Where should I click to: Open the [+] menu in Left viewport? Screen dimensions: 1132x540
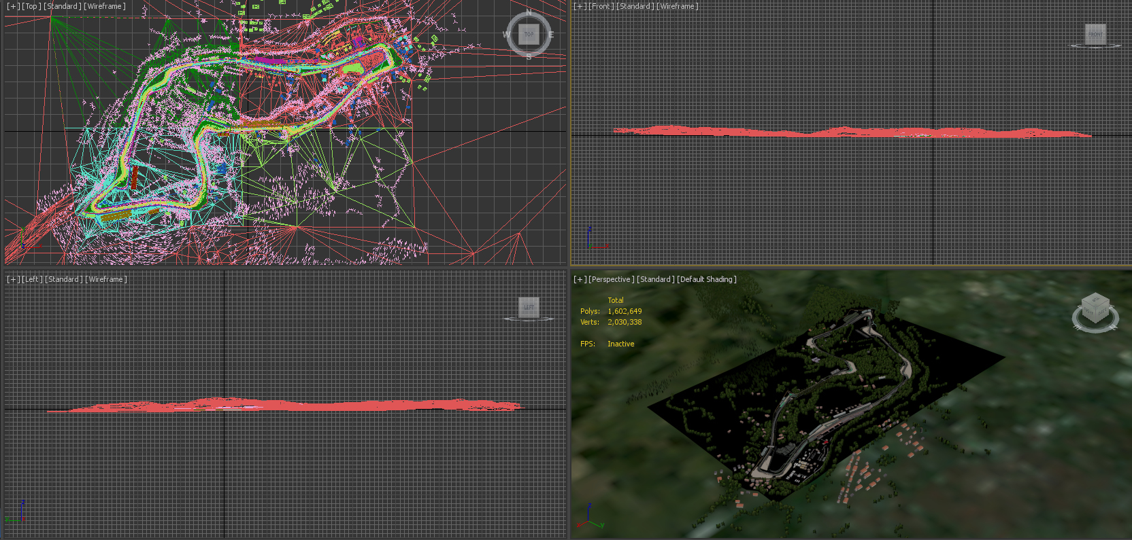click(x=13, y=279)
